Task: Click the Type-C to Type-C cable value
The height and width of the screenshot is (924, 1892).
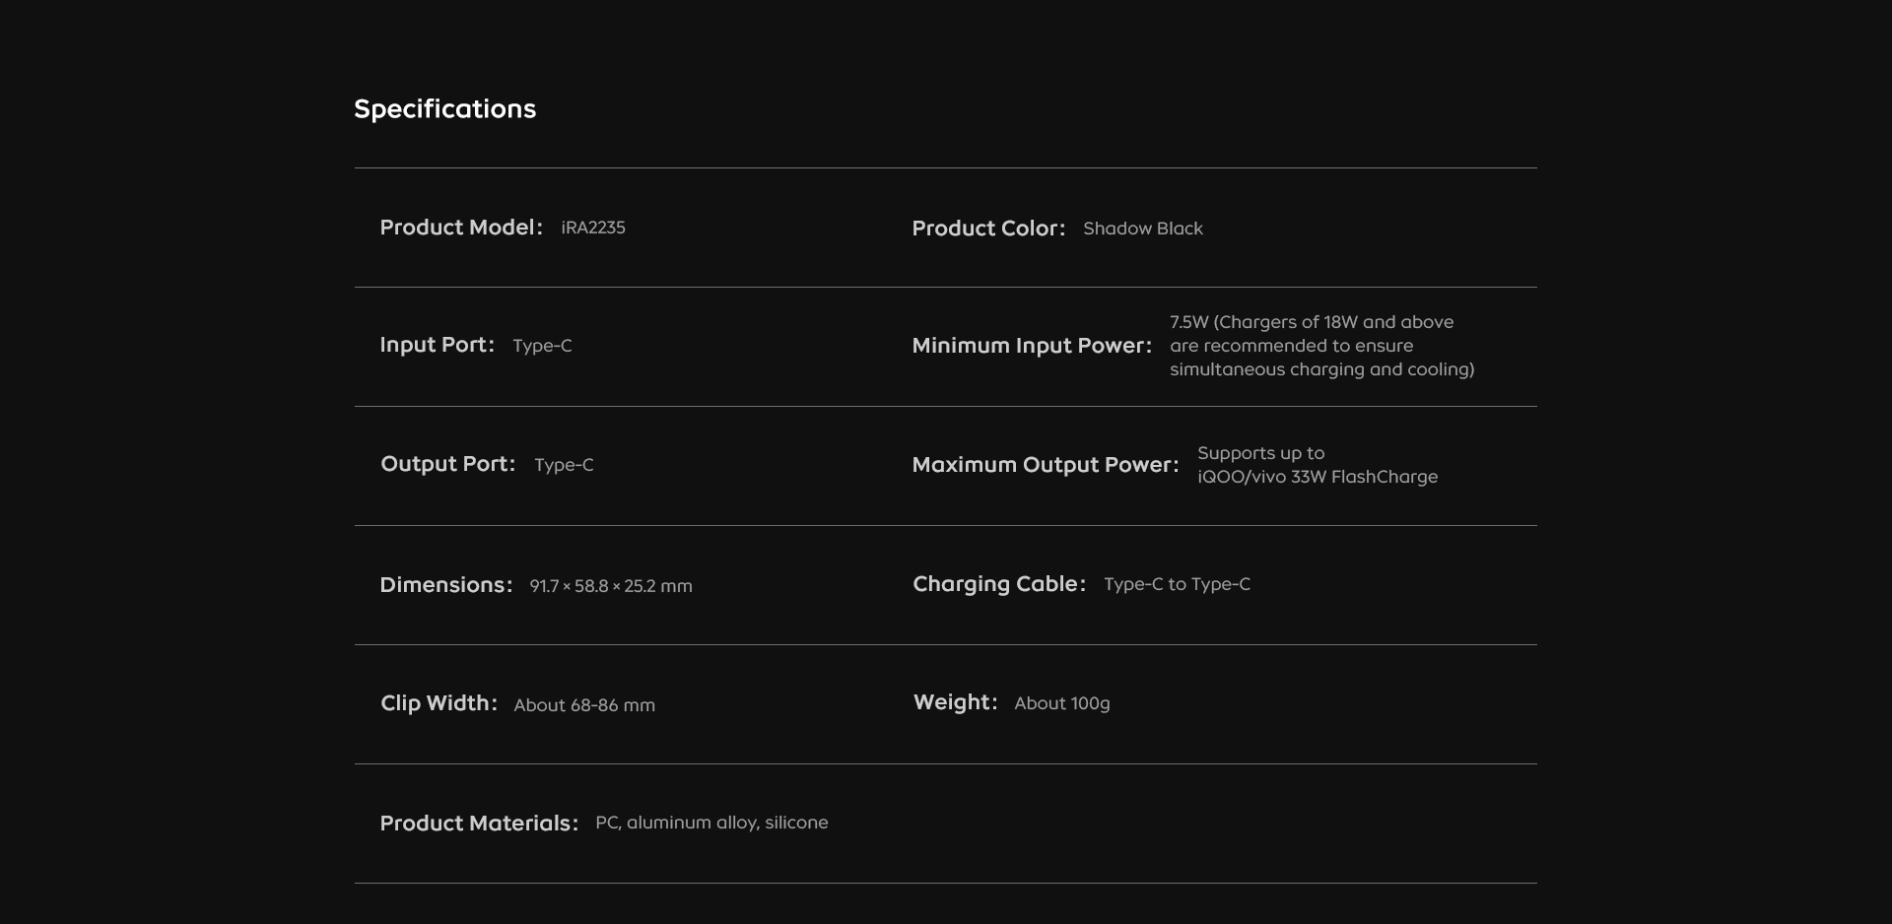Action: [x=1177, y=584]
